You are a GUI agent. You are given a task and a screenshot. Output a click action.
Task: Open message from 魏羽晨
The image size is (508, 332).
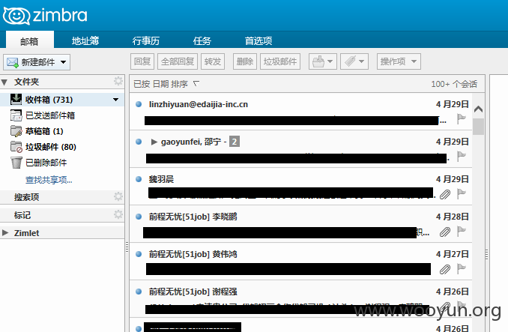pos(300,187)
